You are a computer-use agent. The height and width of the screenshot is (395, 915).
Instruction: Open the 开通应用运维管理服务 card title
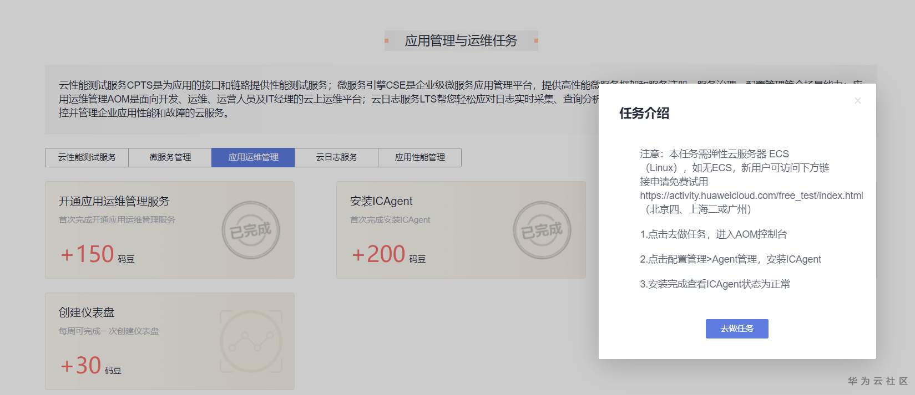pos(114,201)
